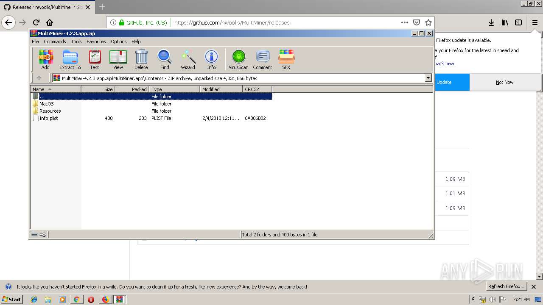The width and height of the screenshot is (543, 305).
Task: Toggle the Firefox sidebar icon
Action: pos(518,22)
